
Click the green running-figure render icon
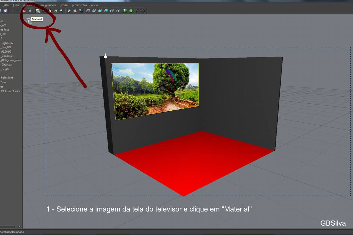click(x=131, y=11)
